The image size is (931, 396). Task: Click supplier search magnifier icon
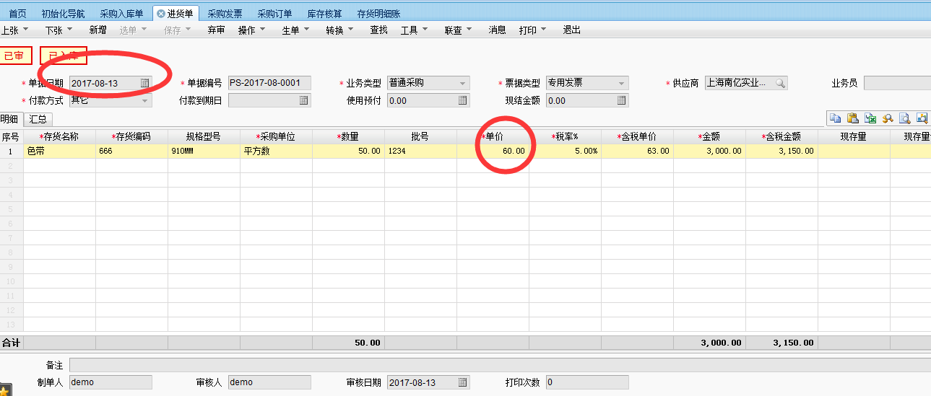pyautogui.click(x=780, y=84)
